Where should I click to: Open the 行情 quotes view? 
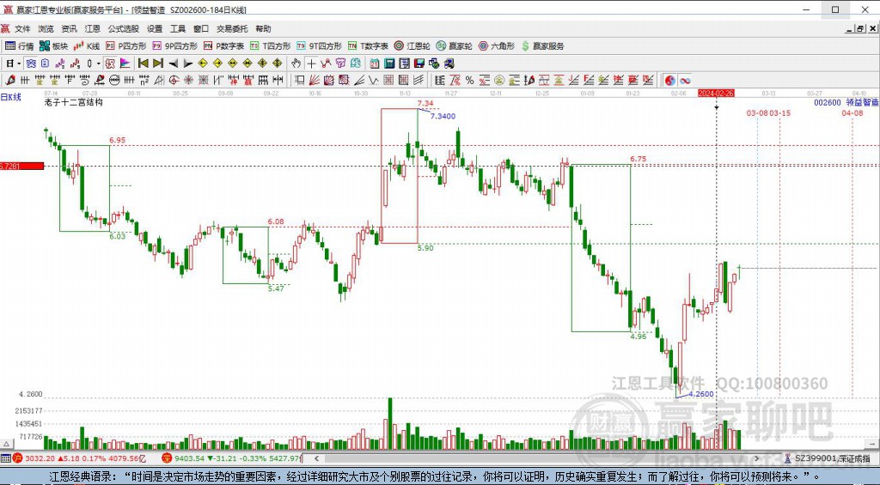click(x=20, y=46)
